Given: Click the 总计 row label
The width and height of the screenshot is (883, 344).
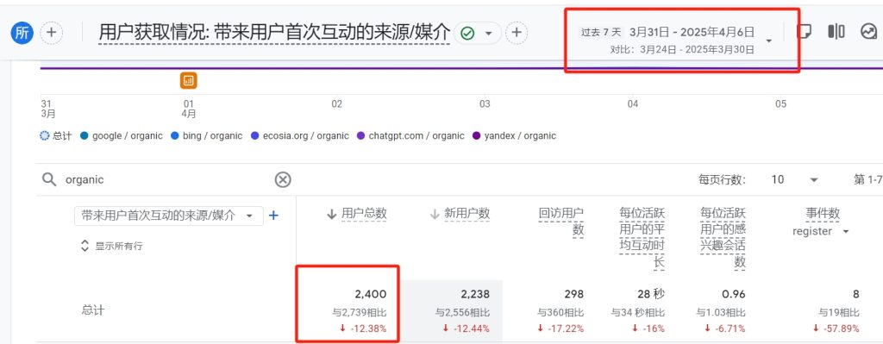Looking at the screenshot, I should pos(93,310).
